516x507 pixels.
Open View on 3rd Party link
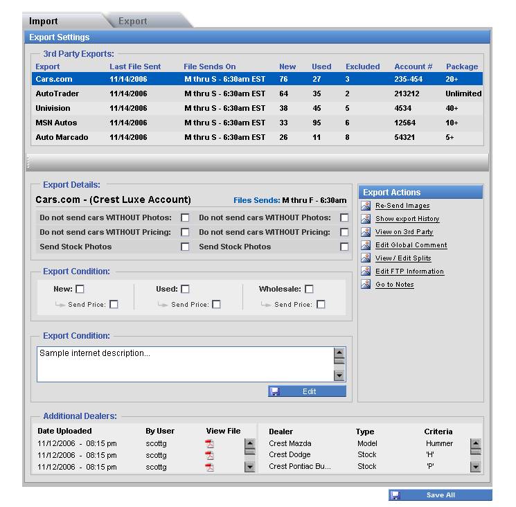404,232
